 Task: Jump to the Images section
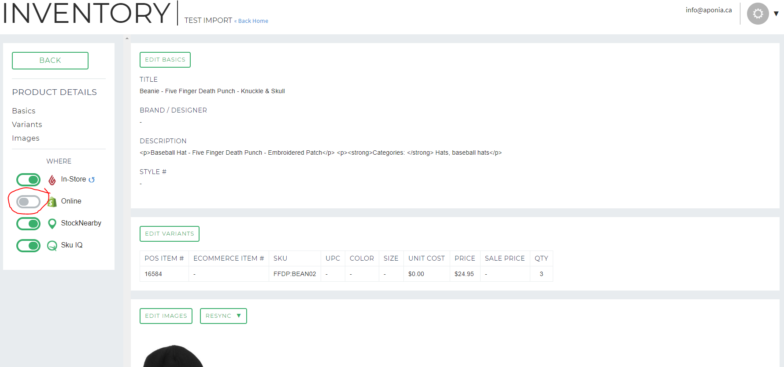pyautogui.click(x=26, y=138)
